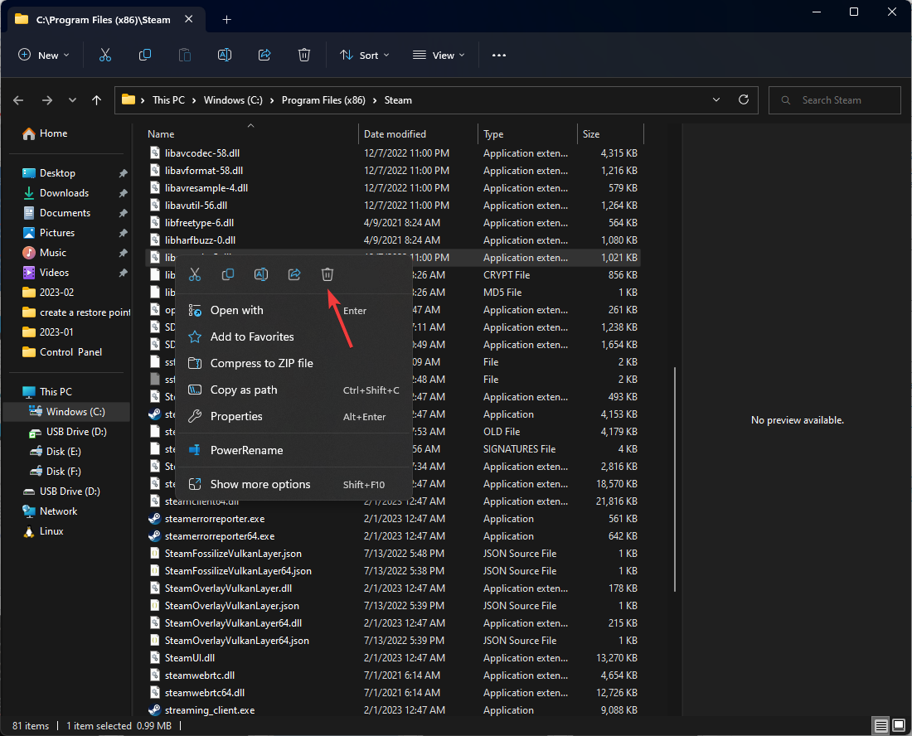Screen dimensions: 912x736
Task: Expand the address bar history dropdown
Action: point(716,100)
